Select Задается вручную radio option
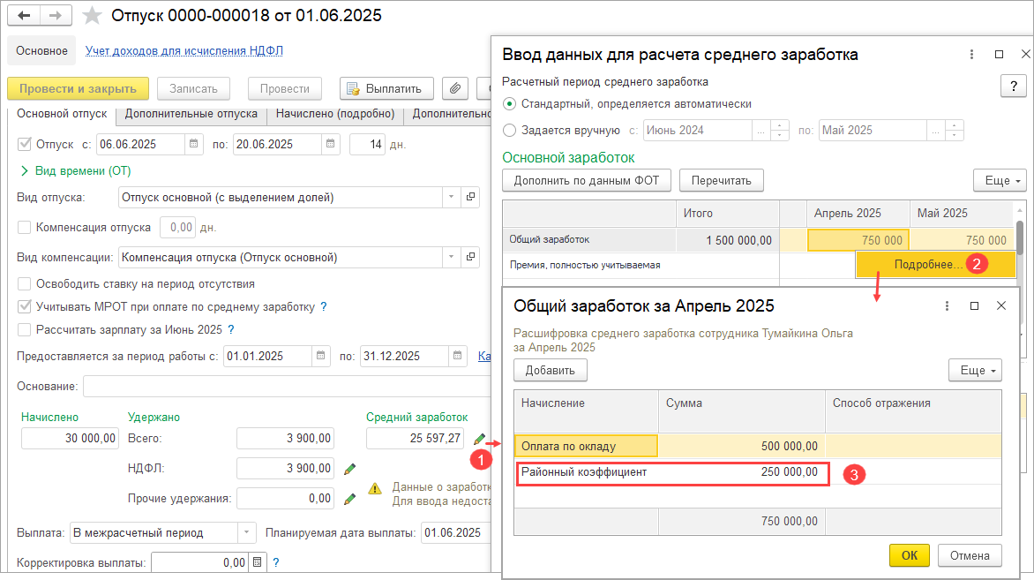The height and width of the screenshot is (580, 1034). 509,131
